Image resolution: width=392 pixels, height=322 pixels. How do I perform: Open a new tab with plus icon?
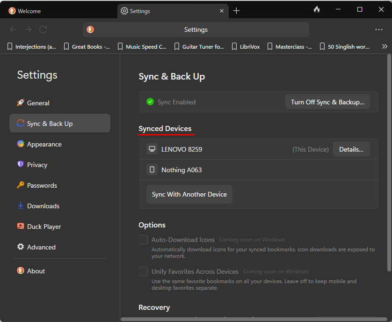pyautogui.click(x=236, y=11)
